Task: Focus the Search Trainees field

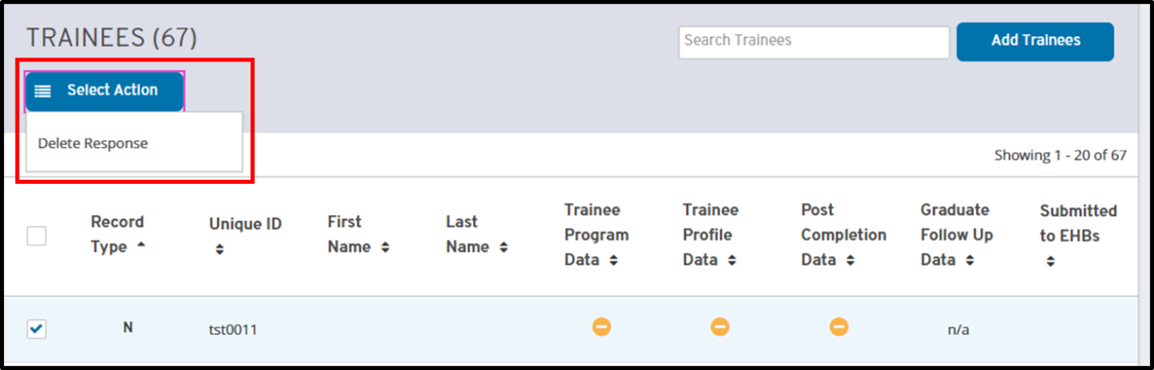Action: coord(813,42)
